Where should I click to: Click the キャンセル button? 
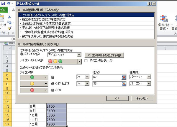[x=142, y=98]
